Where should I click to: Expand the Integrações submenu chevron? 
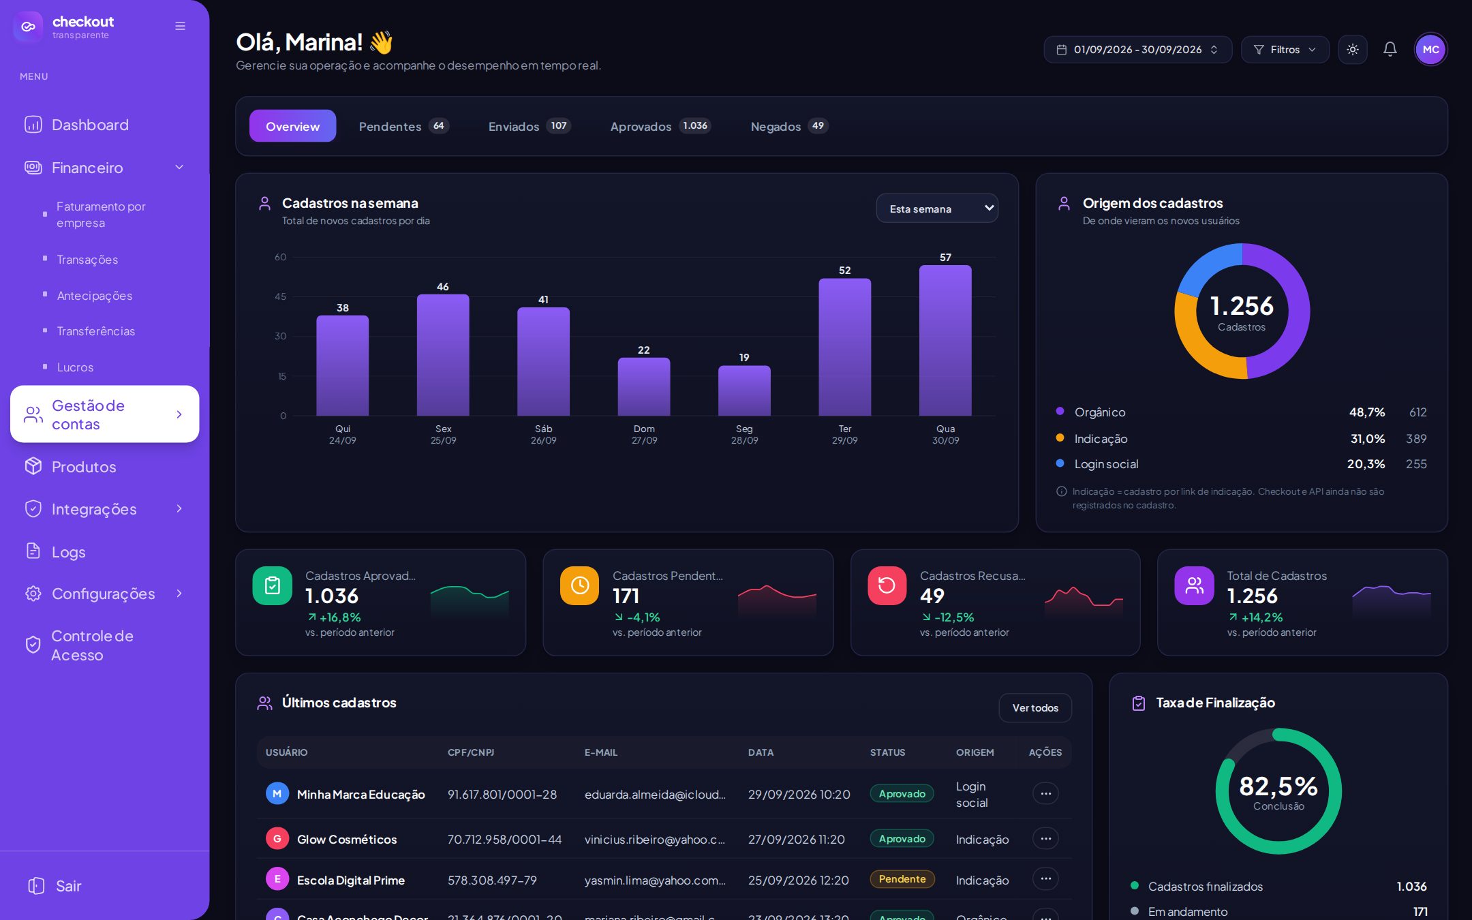tap(179, 508)
